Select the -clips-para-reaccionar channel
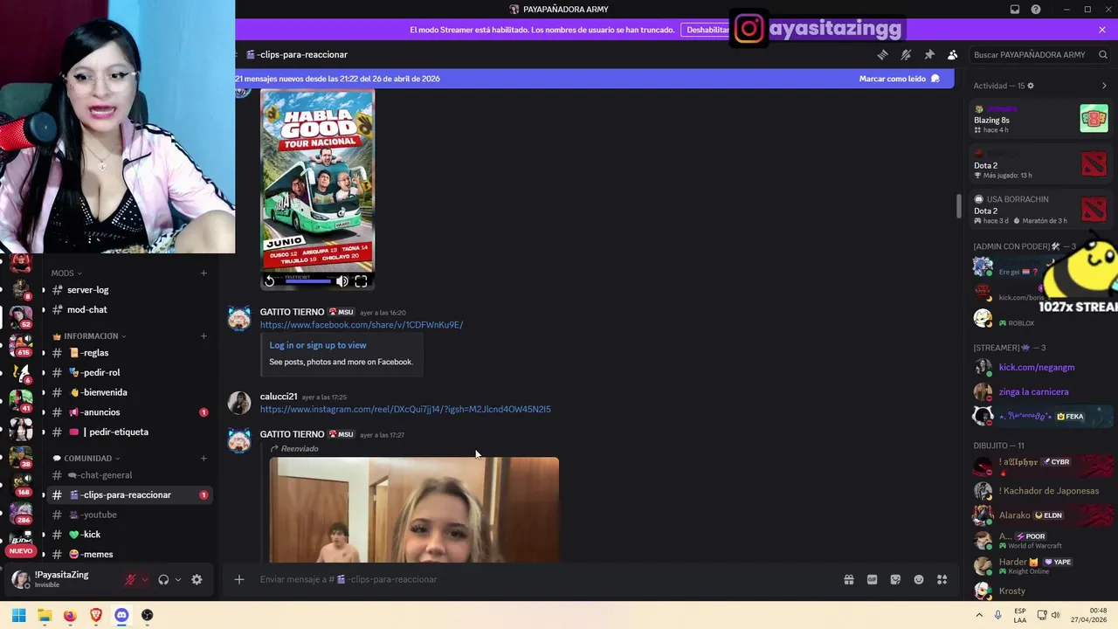1118x629 pixels. pos(129,495)
